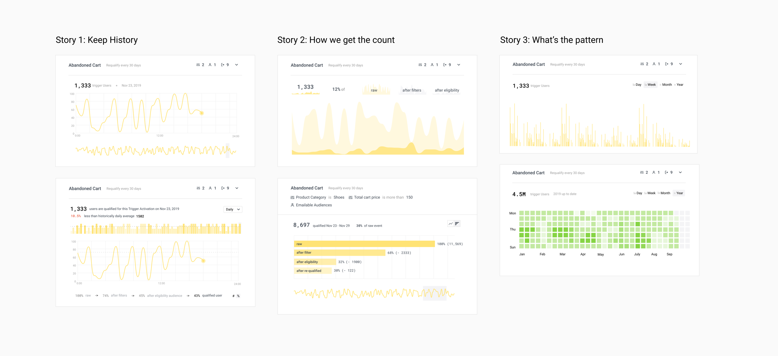
Task: Click the gray range selector on the funnel sparkline
Action: (435, 293)
